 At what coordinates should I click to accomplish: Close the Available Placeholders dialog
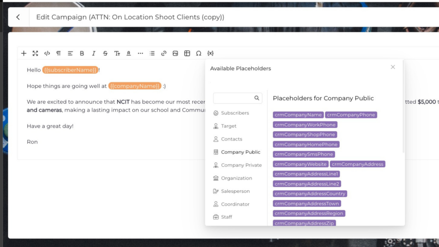393,67
